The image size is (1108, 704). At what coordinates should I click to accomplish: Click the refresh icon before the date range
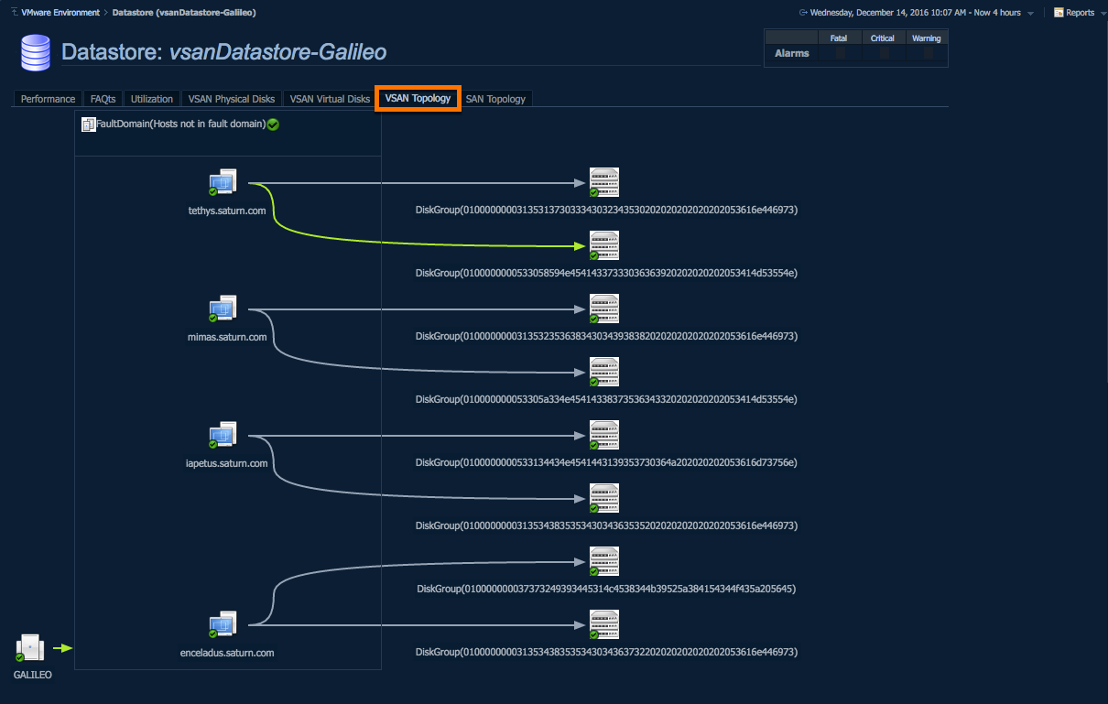tap(804, 13)
